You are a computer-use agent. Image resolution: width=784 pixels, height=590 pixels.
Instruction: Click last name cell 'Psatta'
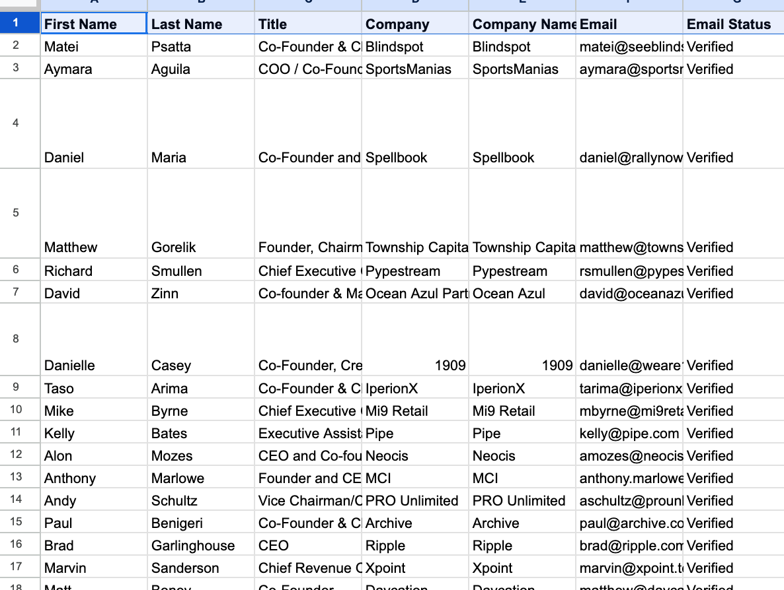pos(201,46)
